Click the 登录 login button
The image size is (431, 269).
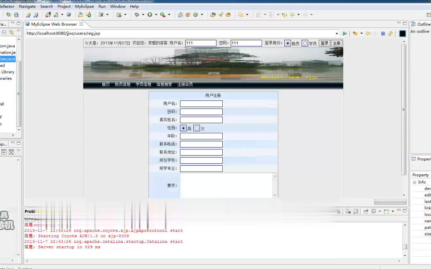[x=324, y=43]
